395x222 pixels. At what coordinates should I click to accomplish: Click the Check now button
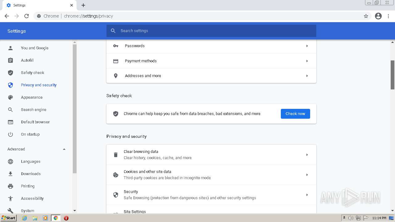click(x=295, y=114)
